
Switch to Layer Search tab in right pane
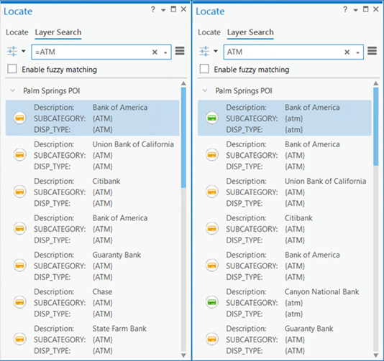click(x=250, y=32)
